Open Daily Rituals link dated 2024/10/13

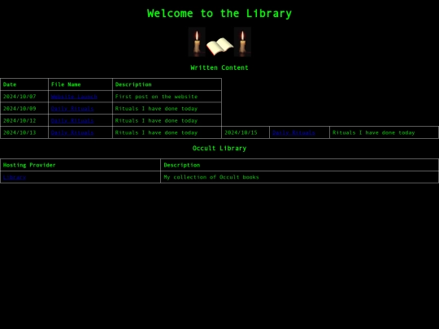[72, 132]
